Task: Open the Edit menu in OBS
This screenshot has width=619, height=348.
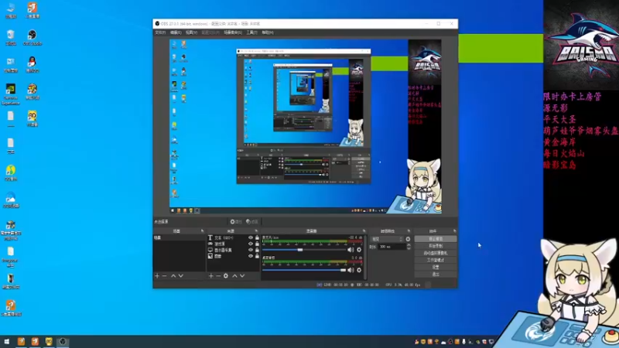Action: [x=176, y=32]
